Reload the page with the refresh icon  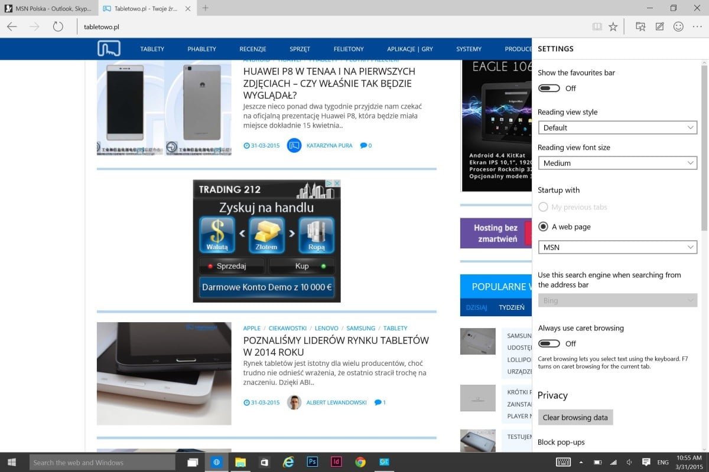tap(58, 27)
